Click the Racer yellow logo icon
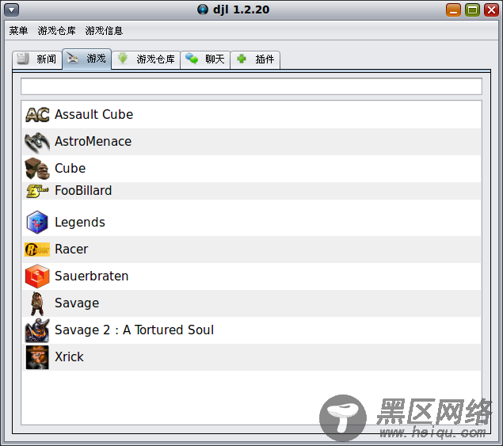503x446 pixels. coord(37,250)
